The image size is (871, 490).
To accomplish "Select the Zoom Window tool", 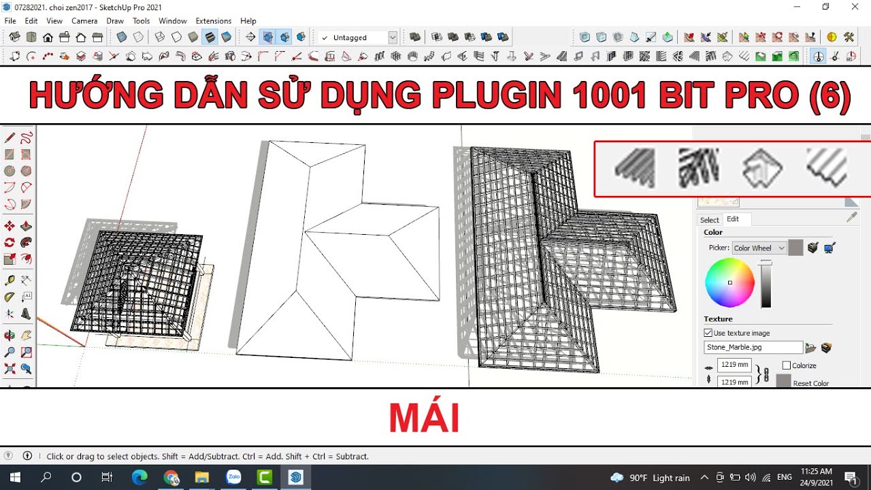I will [26, 353].
